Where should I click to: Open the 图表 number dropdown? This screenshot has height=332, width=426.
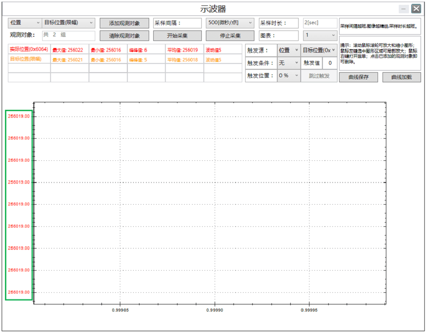coord(320,35)
